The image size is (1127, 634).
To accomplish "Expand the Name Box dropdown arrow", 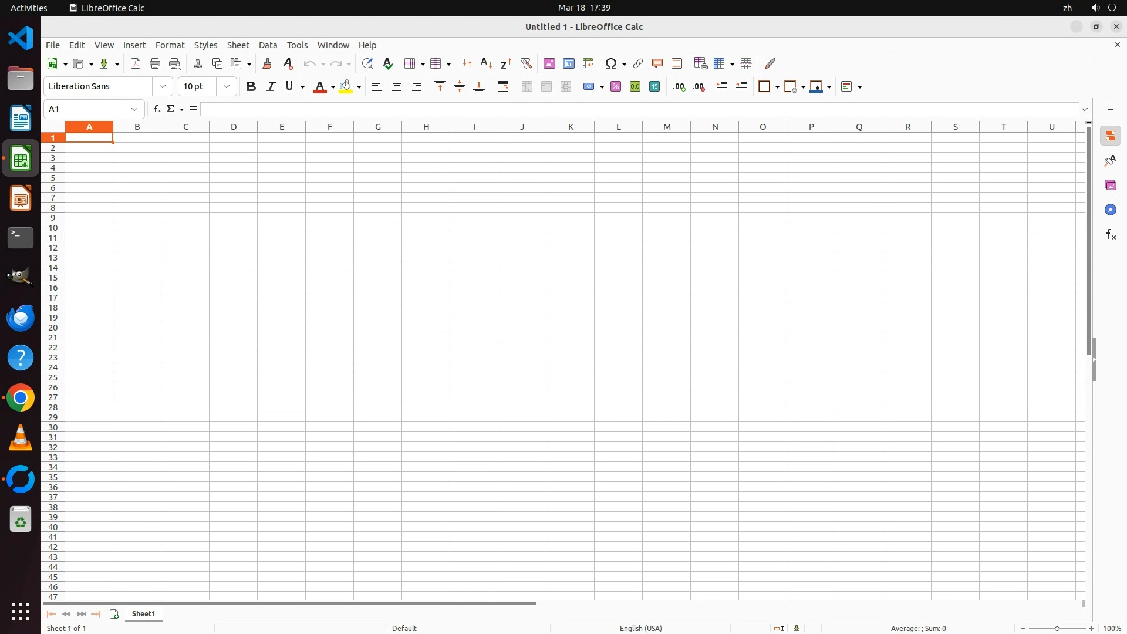I will (x=134, y=109).
